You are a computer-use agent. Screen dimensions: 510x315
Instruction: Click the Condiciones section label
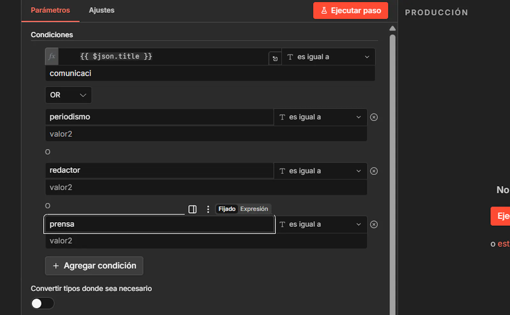point(52,35)
